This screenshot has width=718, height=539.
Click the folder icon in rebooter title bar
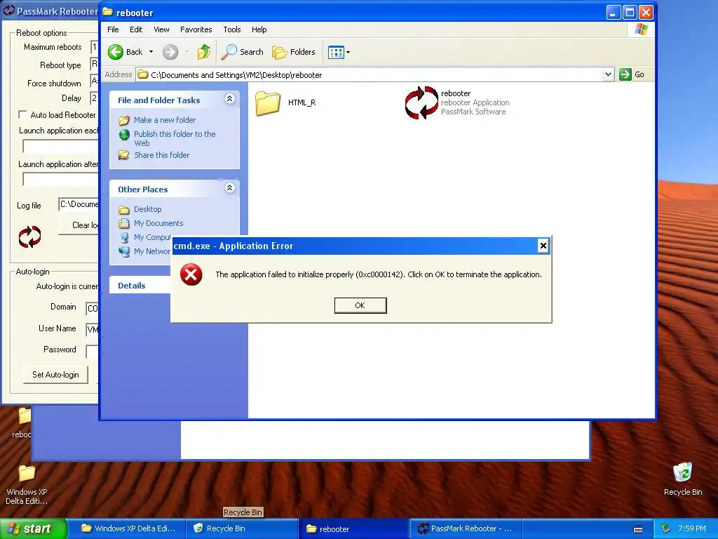pyautogui.click(x=107, y=12)
